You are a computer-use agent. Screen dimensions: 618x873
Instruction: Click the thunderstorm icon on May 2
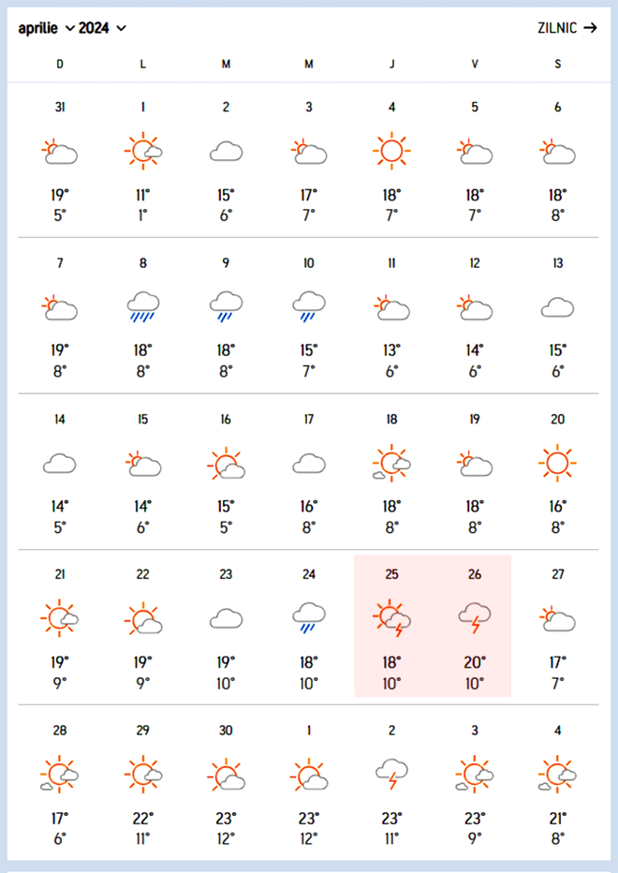click(x=391, y=775)
